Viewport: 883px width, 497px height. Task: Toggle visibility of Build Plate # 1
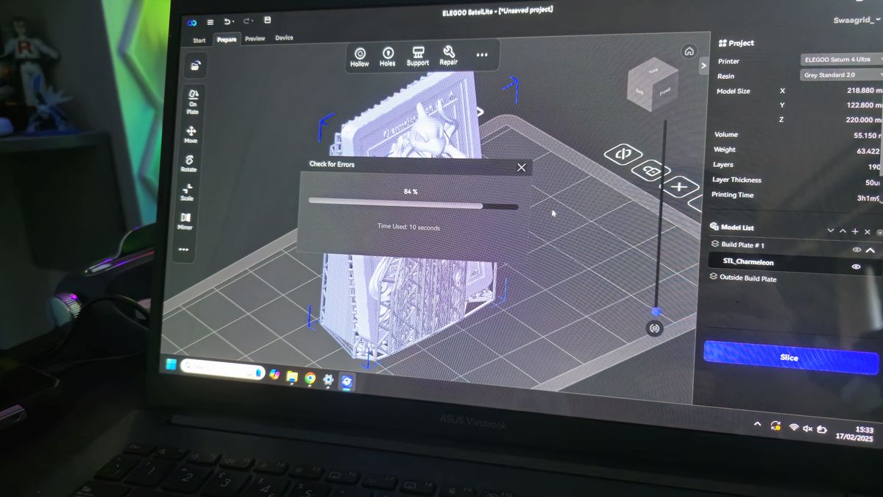click(855, 250)
